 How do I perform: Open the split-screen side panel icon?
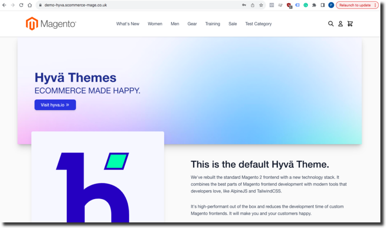tap(323, 5)
